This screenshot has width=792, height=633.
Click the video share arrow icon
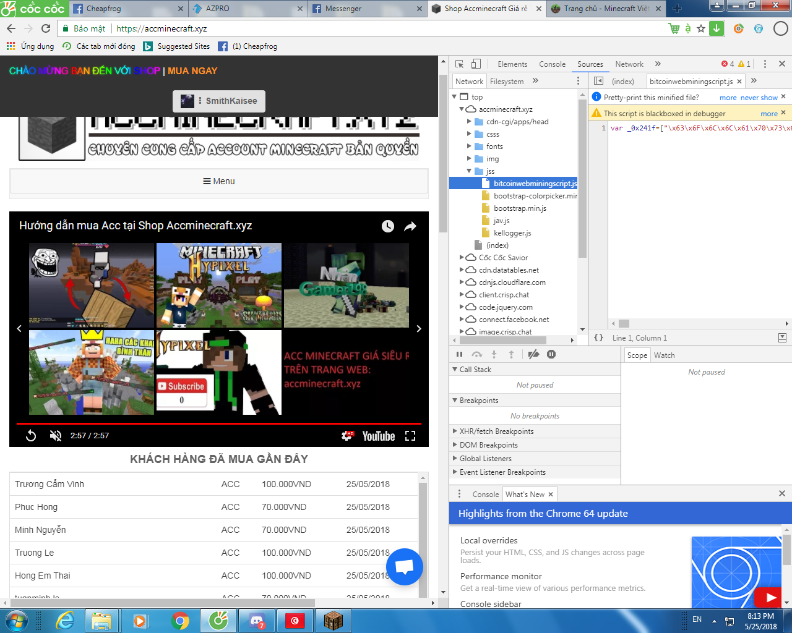[x=410, y=226]
